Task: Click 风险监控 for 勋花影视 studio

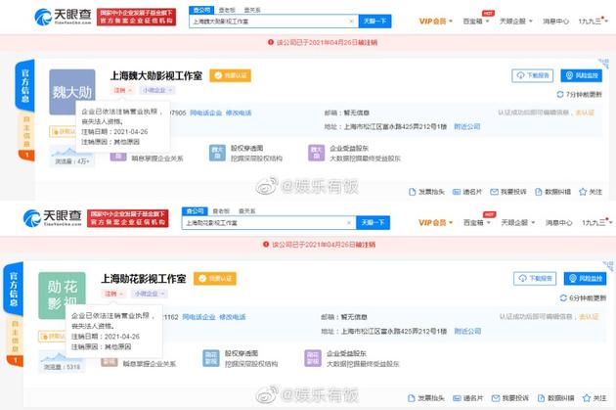Action: (586, 278)
